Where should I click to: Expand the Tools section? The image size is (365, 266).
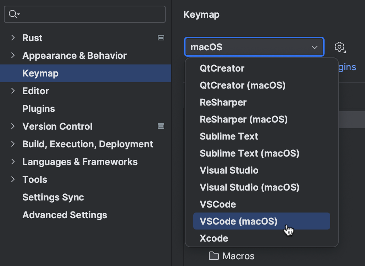pos(13,179)
